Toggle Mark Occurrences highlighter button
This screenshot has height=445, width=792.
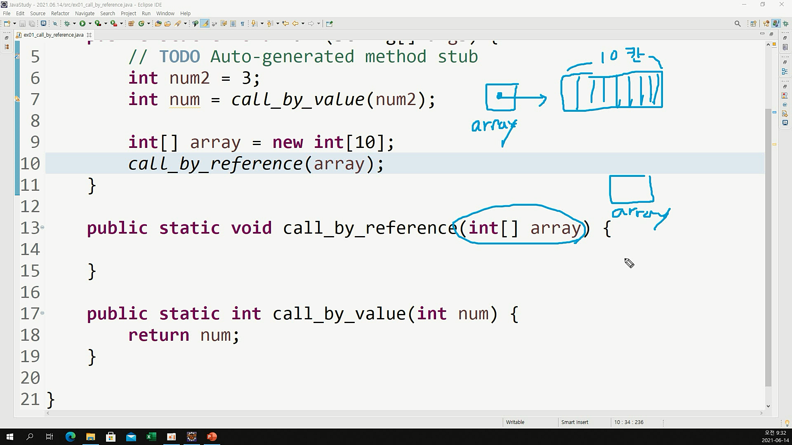coord(205,23)
